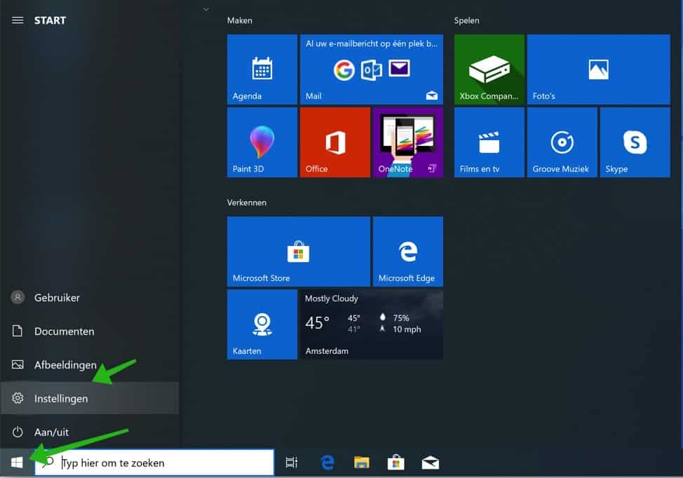Click the Windows Start button on the taskbar

pos(17,463)
